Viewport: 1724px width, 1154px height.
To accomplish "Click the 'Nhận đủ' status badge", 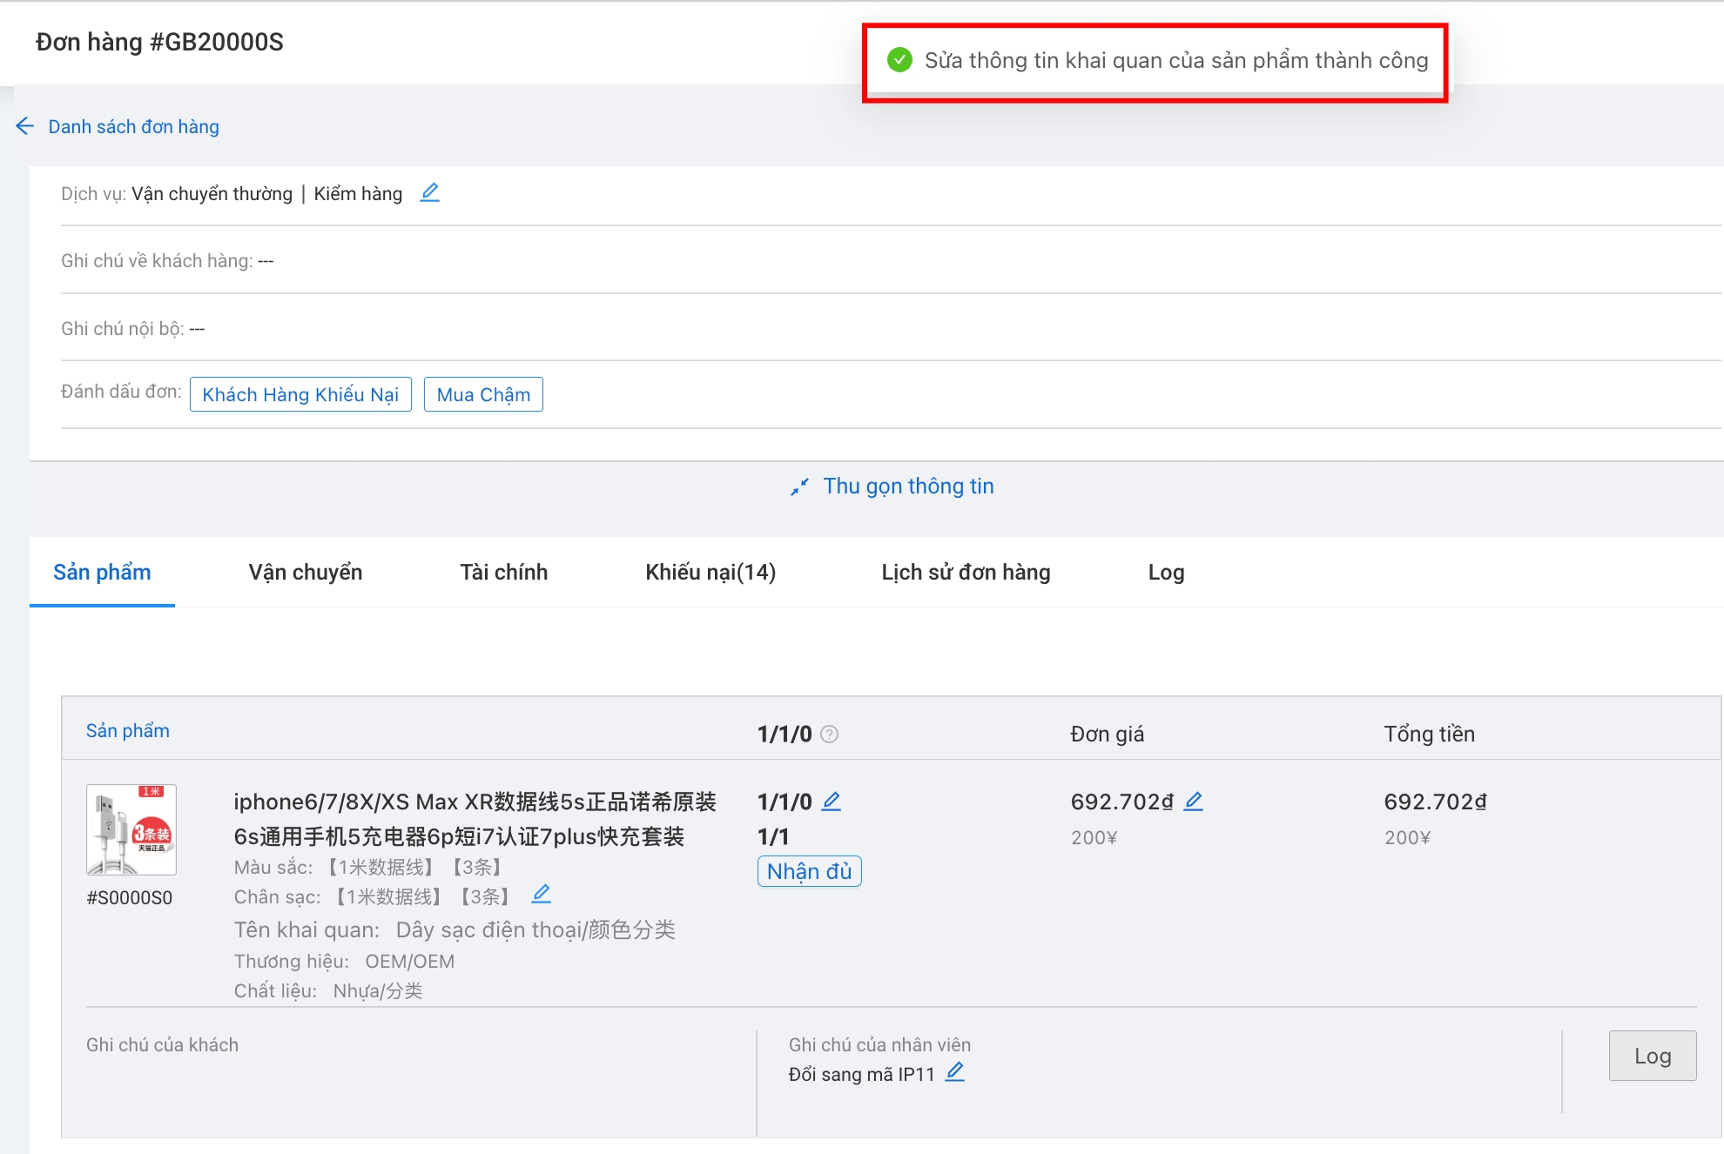I will [809, 871].
